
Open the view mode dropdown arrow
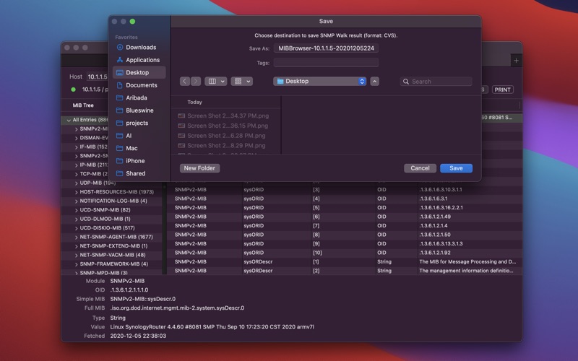pos(223,82)
